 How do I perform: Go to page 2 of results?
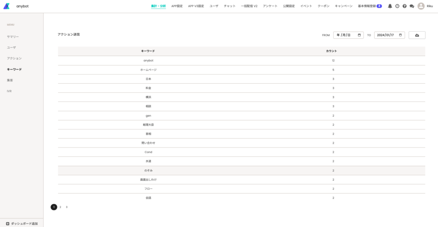point(60,207)
